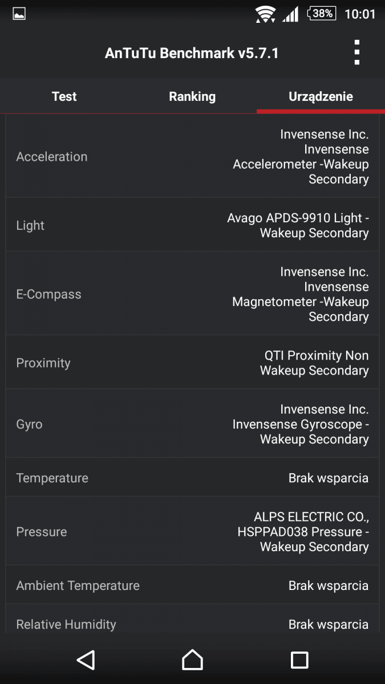The width and height of the screenshot is (385, 684).
Task: Tap the battery 38% indicator
Action: [322, 13]
